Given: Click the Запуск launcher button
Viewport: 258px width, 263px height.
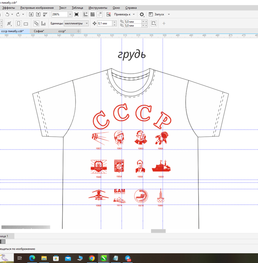Looking at the screenshot, I should [x=156, y=14].
